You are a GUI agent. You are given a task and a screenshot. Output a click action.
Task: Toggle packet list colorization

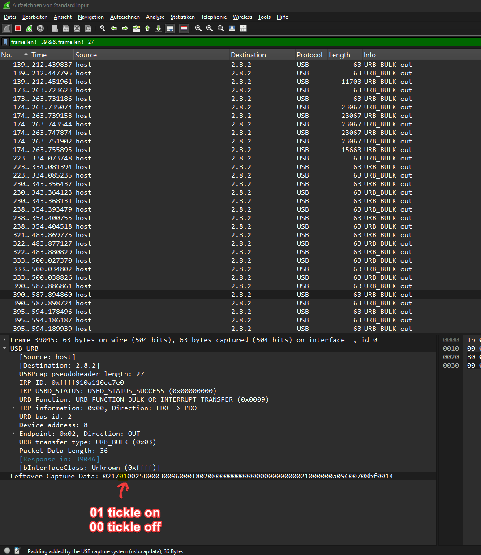coord(184,28)
